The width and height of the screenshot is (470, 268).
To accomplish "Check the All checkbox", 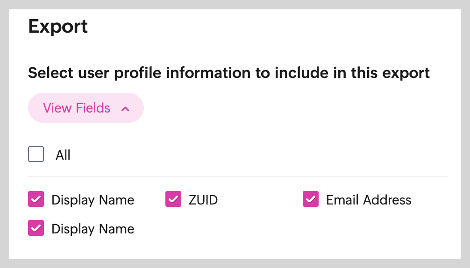I will 36,155.
